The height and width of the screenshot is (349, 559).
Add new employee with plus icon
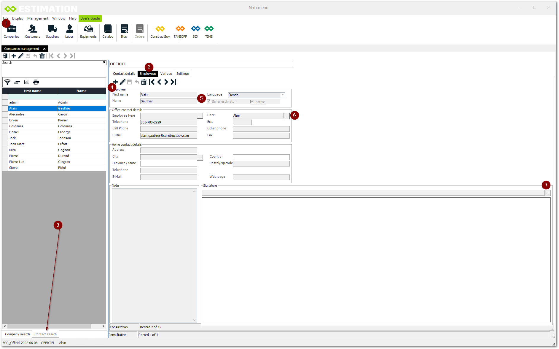point(115,82)
